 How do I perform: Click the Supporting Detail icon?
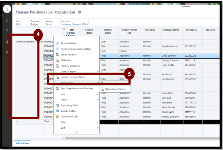click(57, 105)
